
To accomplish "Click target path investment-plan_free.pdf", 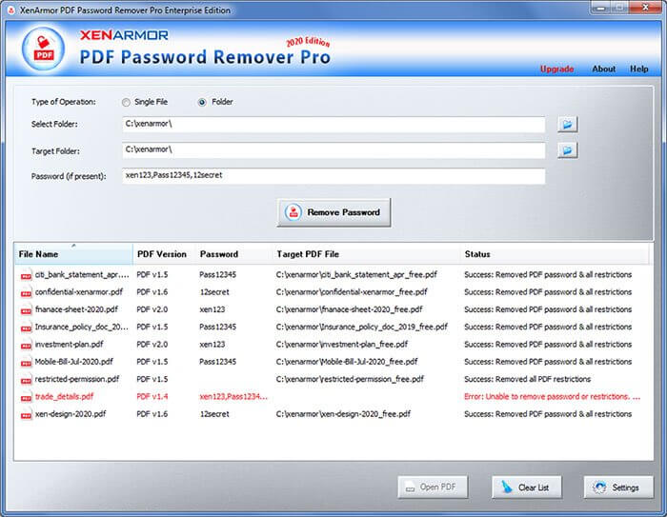I will click(x=341, y=345).
